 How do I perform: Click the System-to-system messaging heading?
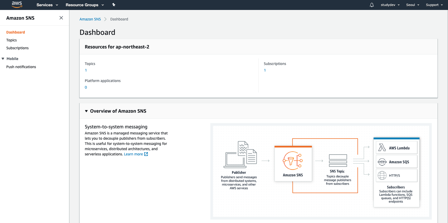click(x=116, y=127)
